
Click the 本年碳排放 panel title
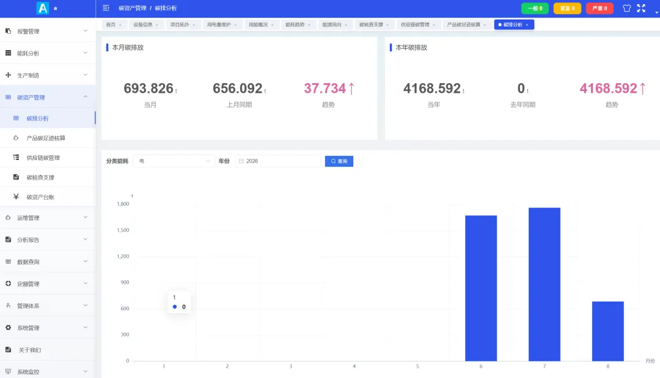coord(411,48)
